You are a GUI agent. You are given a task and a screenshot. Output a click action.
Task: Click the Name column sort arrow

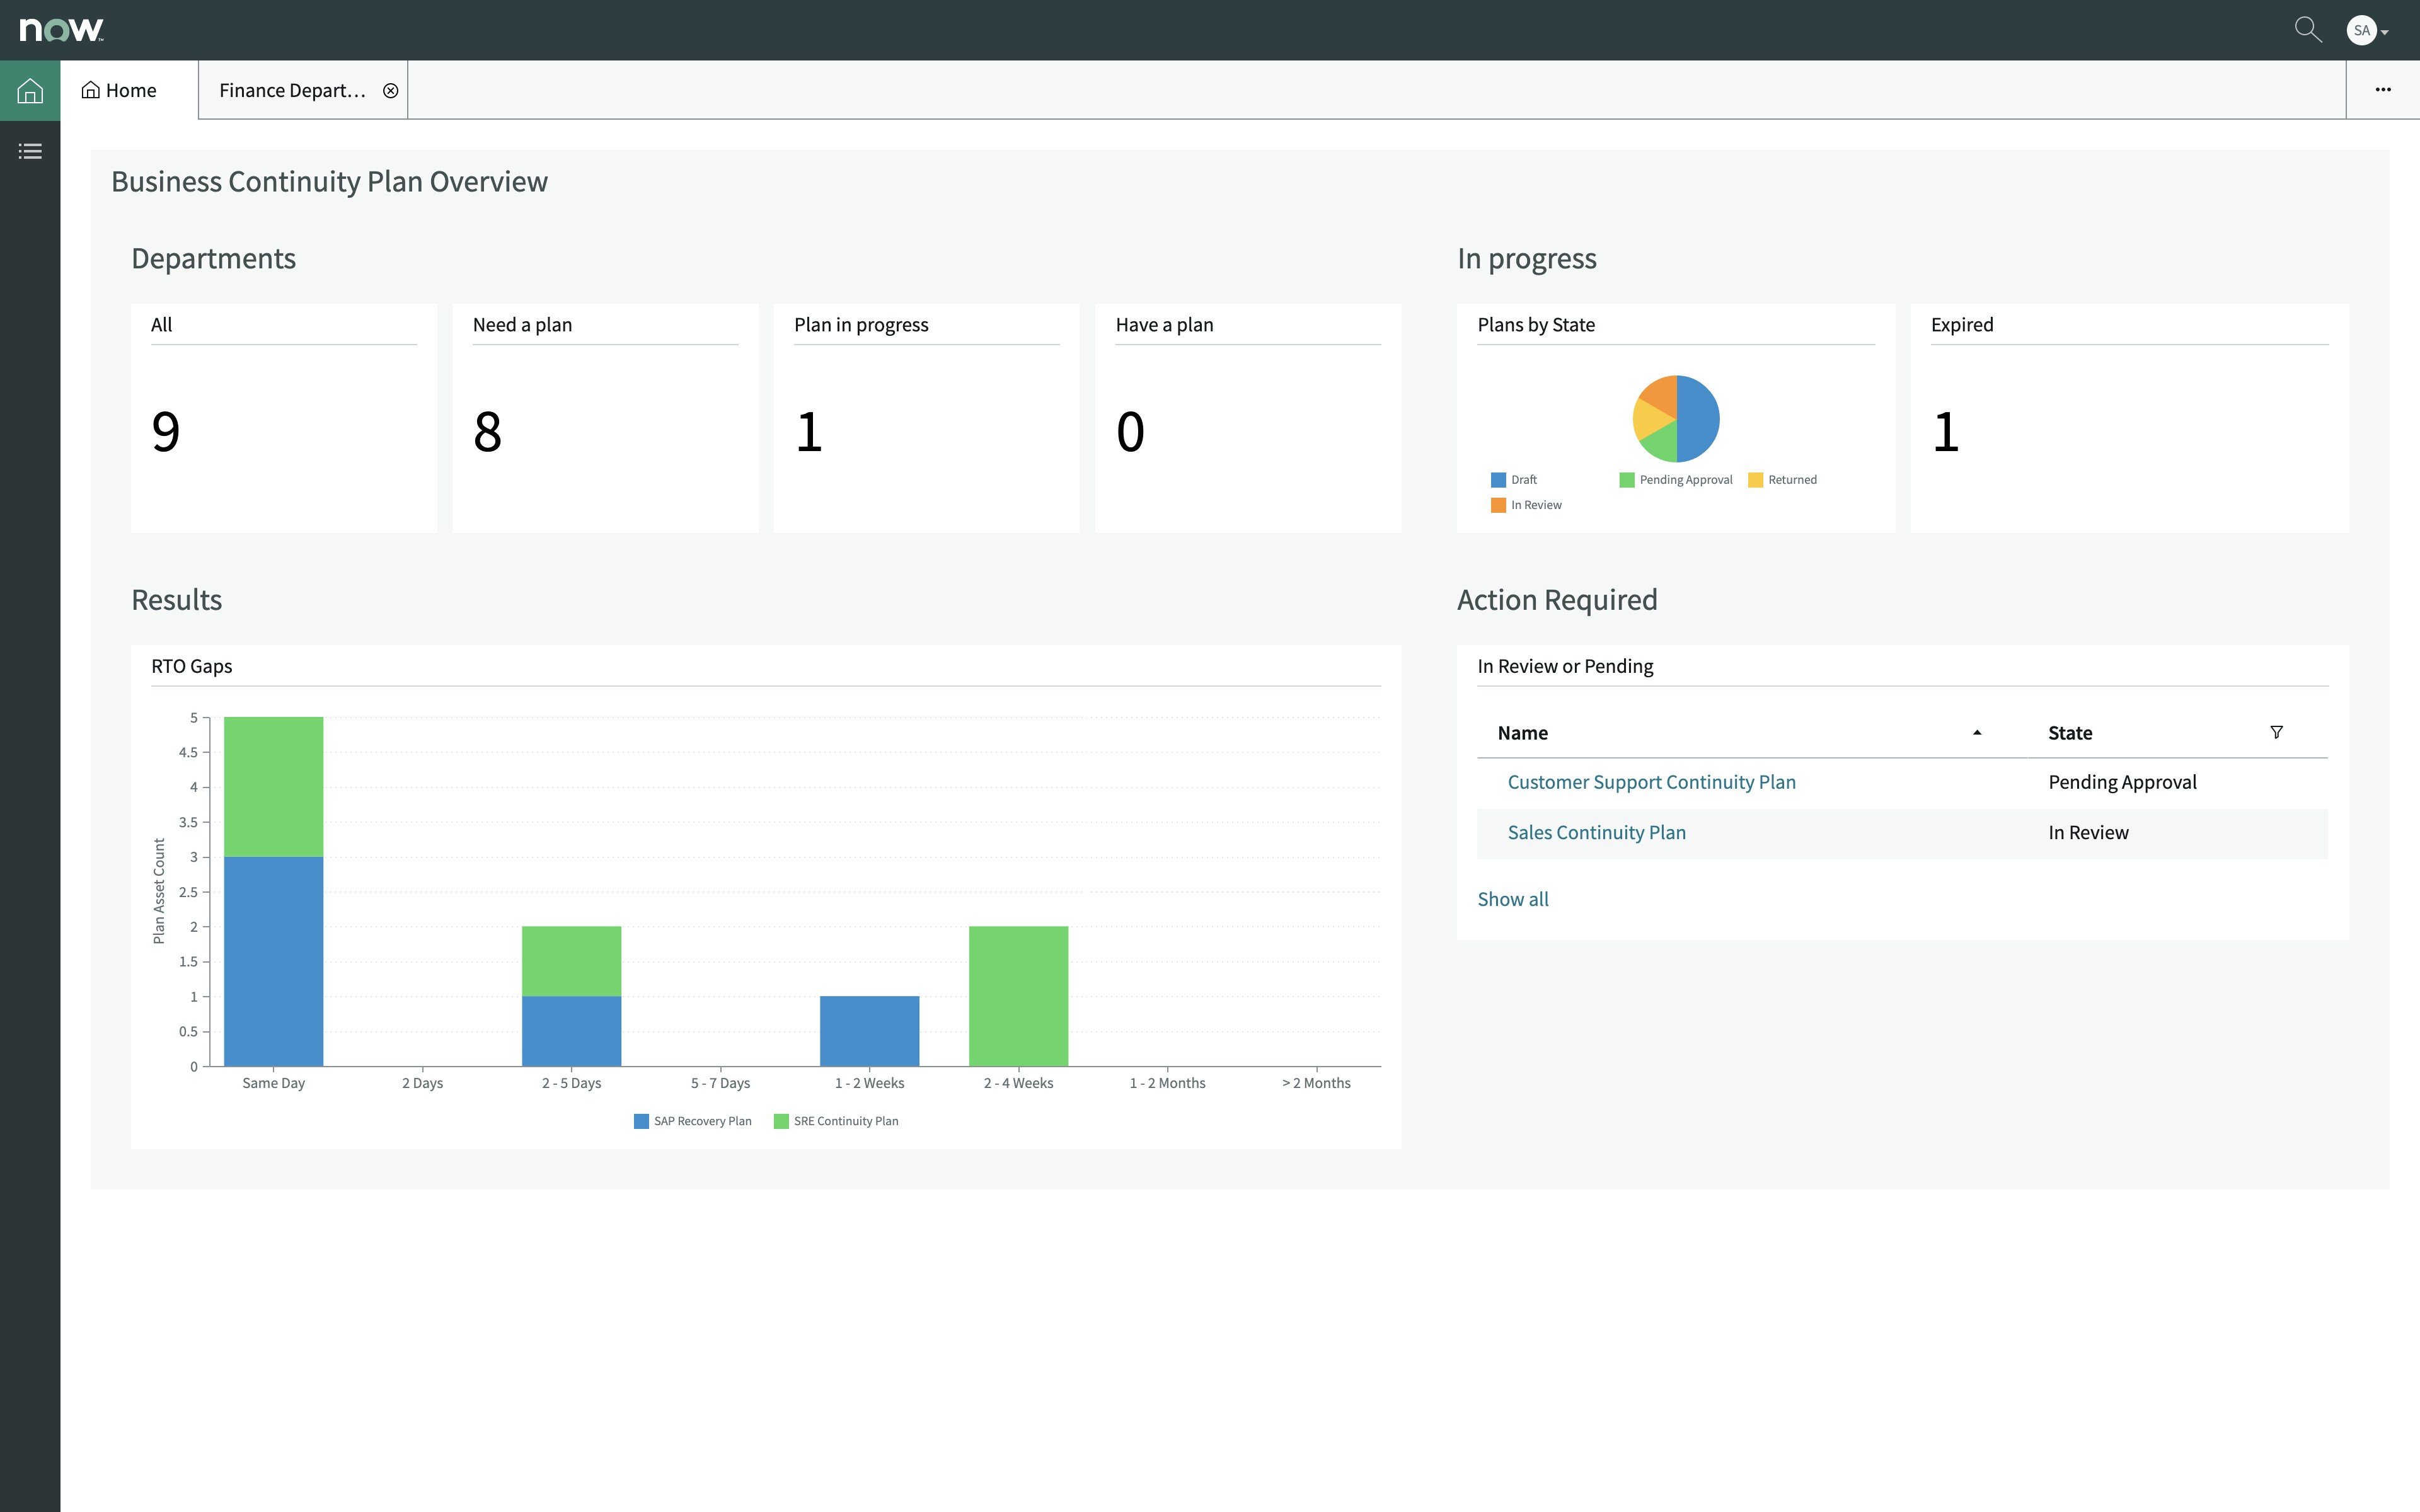click(x=1977, y=733)
